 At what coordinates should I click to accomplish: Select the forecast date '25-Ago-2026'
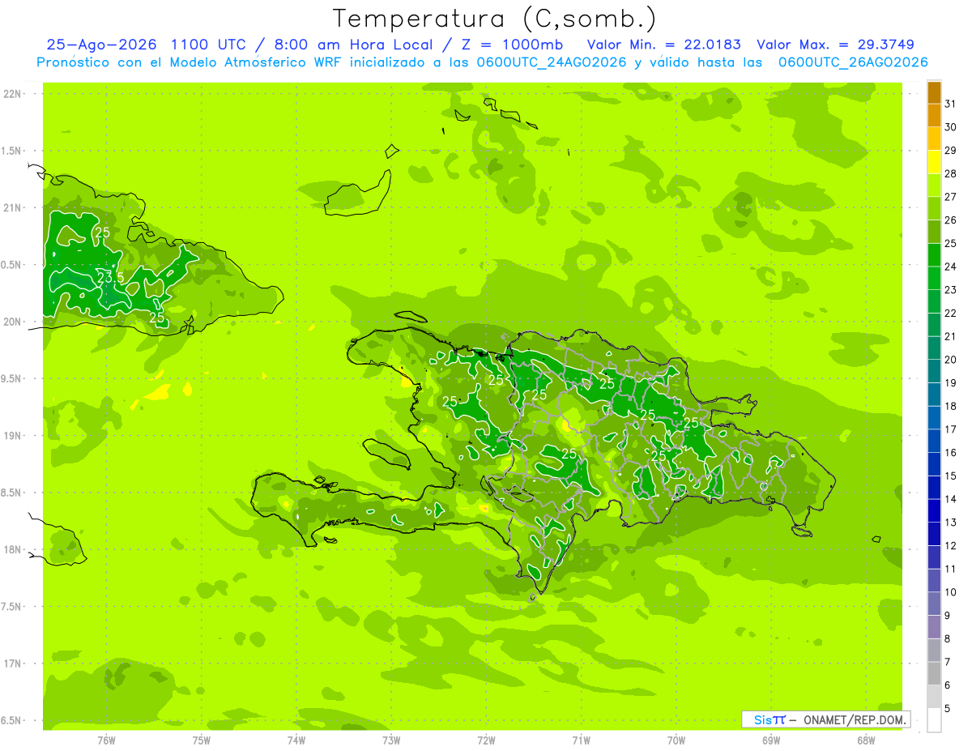pos(101,45)
